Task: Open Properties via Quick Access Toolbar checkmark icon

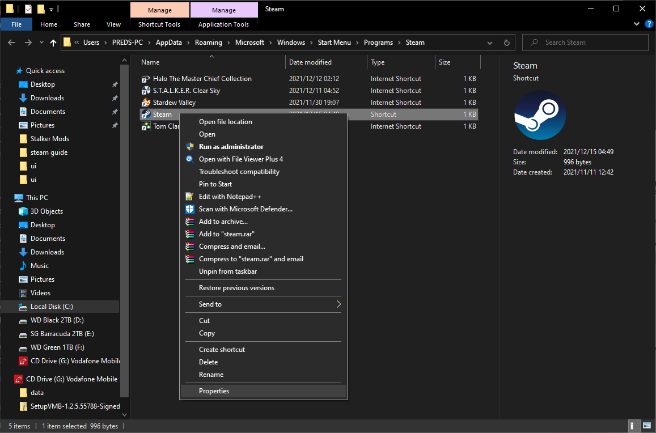Action: [x=28, y=9]
